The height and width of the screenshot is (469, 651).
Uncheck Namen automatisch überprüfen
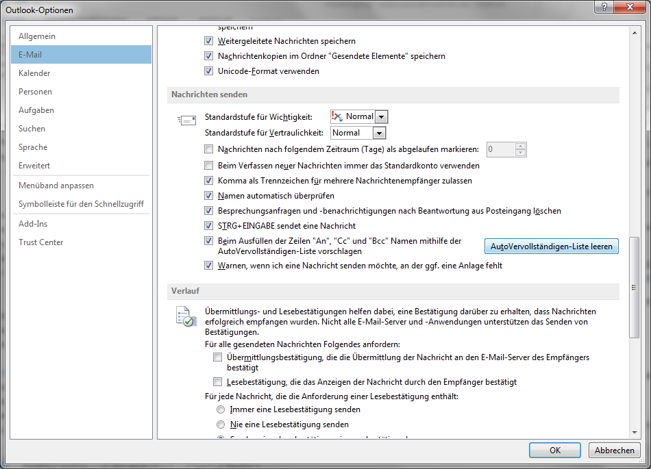(208, 195)
